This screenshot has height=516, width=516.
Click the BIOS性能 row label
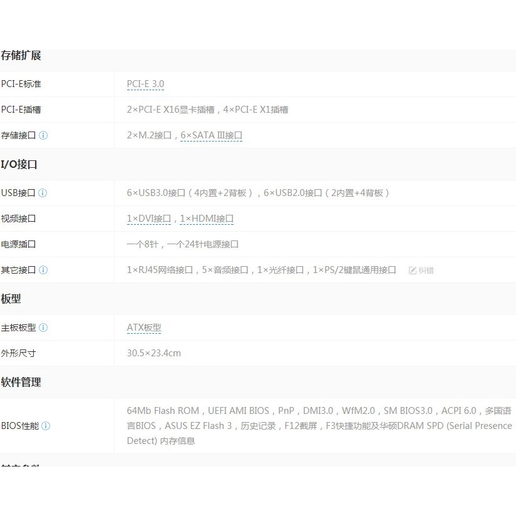tap(20, 426)
